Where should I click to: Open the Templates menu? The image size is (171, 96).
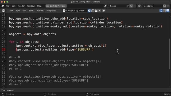[x=51, y=11]
